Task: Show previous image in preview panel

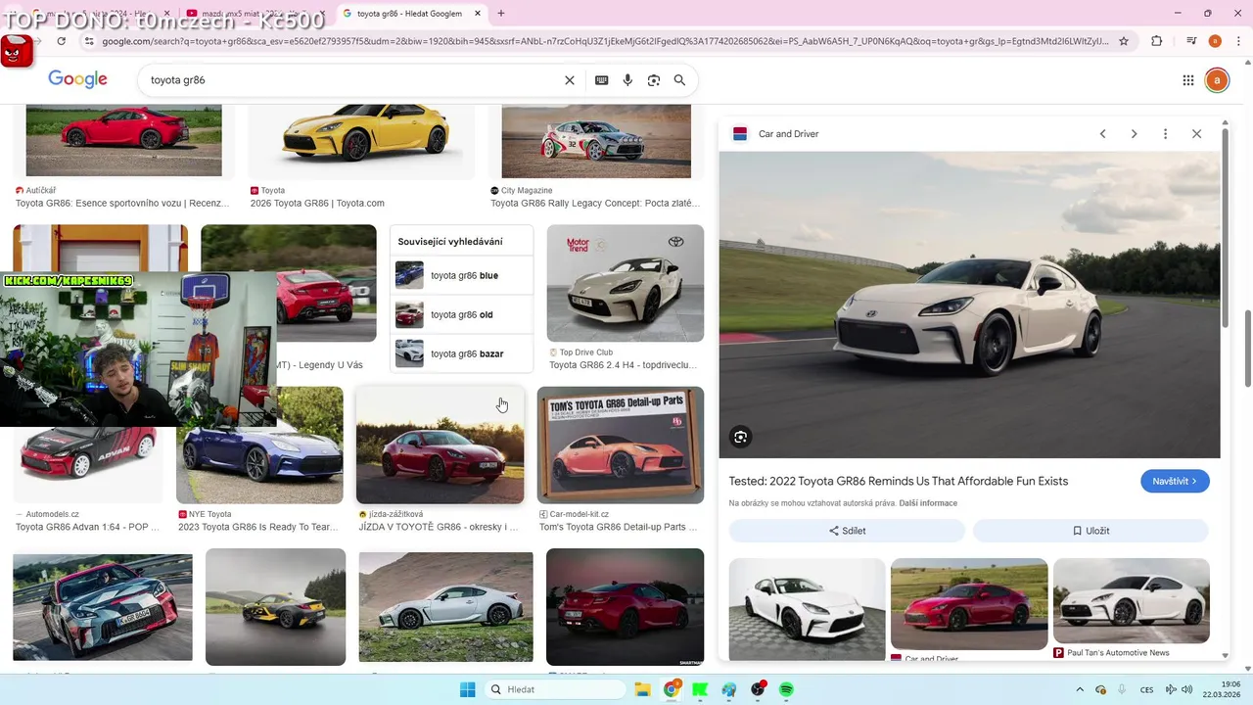Action: [x=1102, y=134]
